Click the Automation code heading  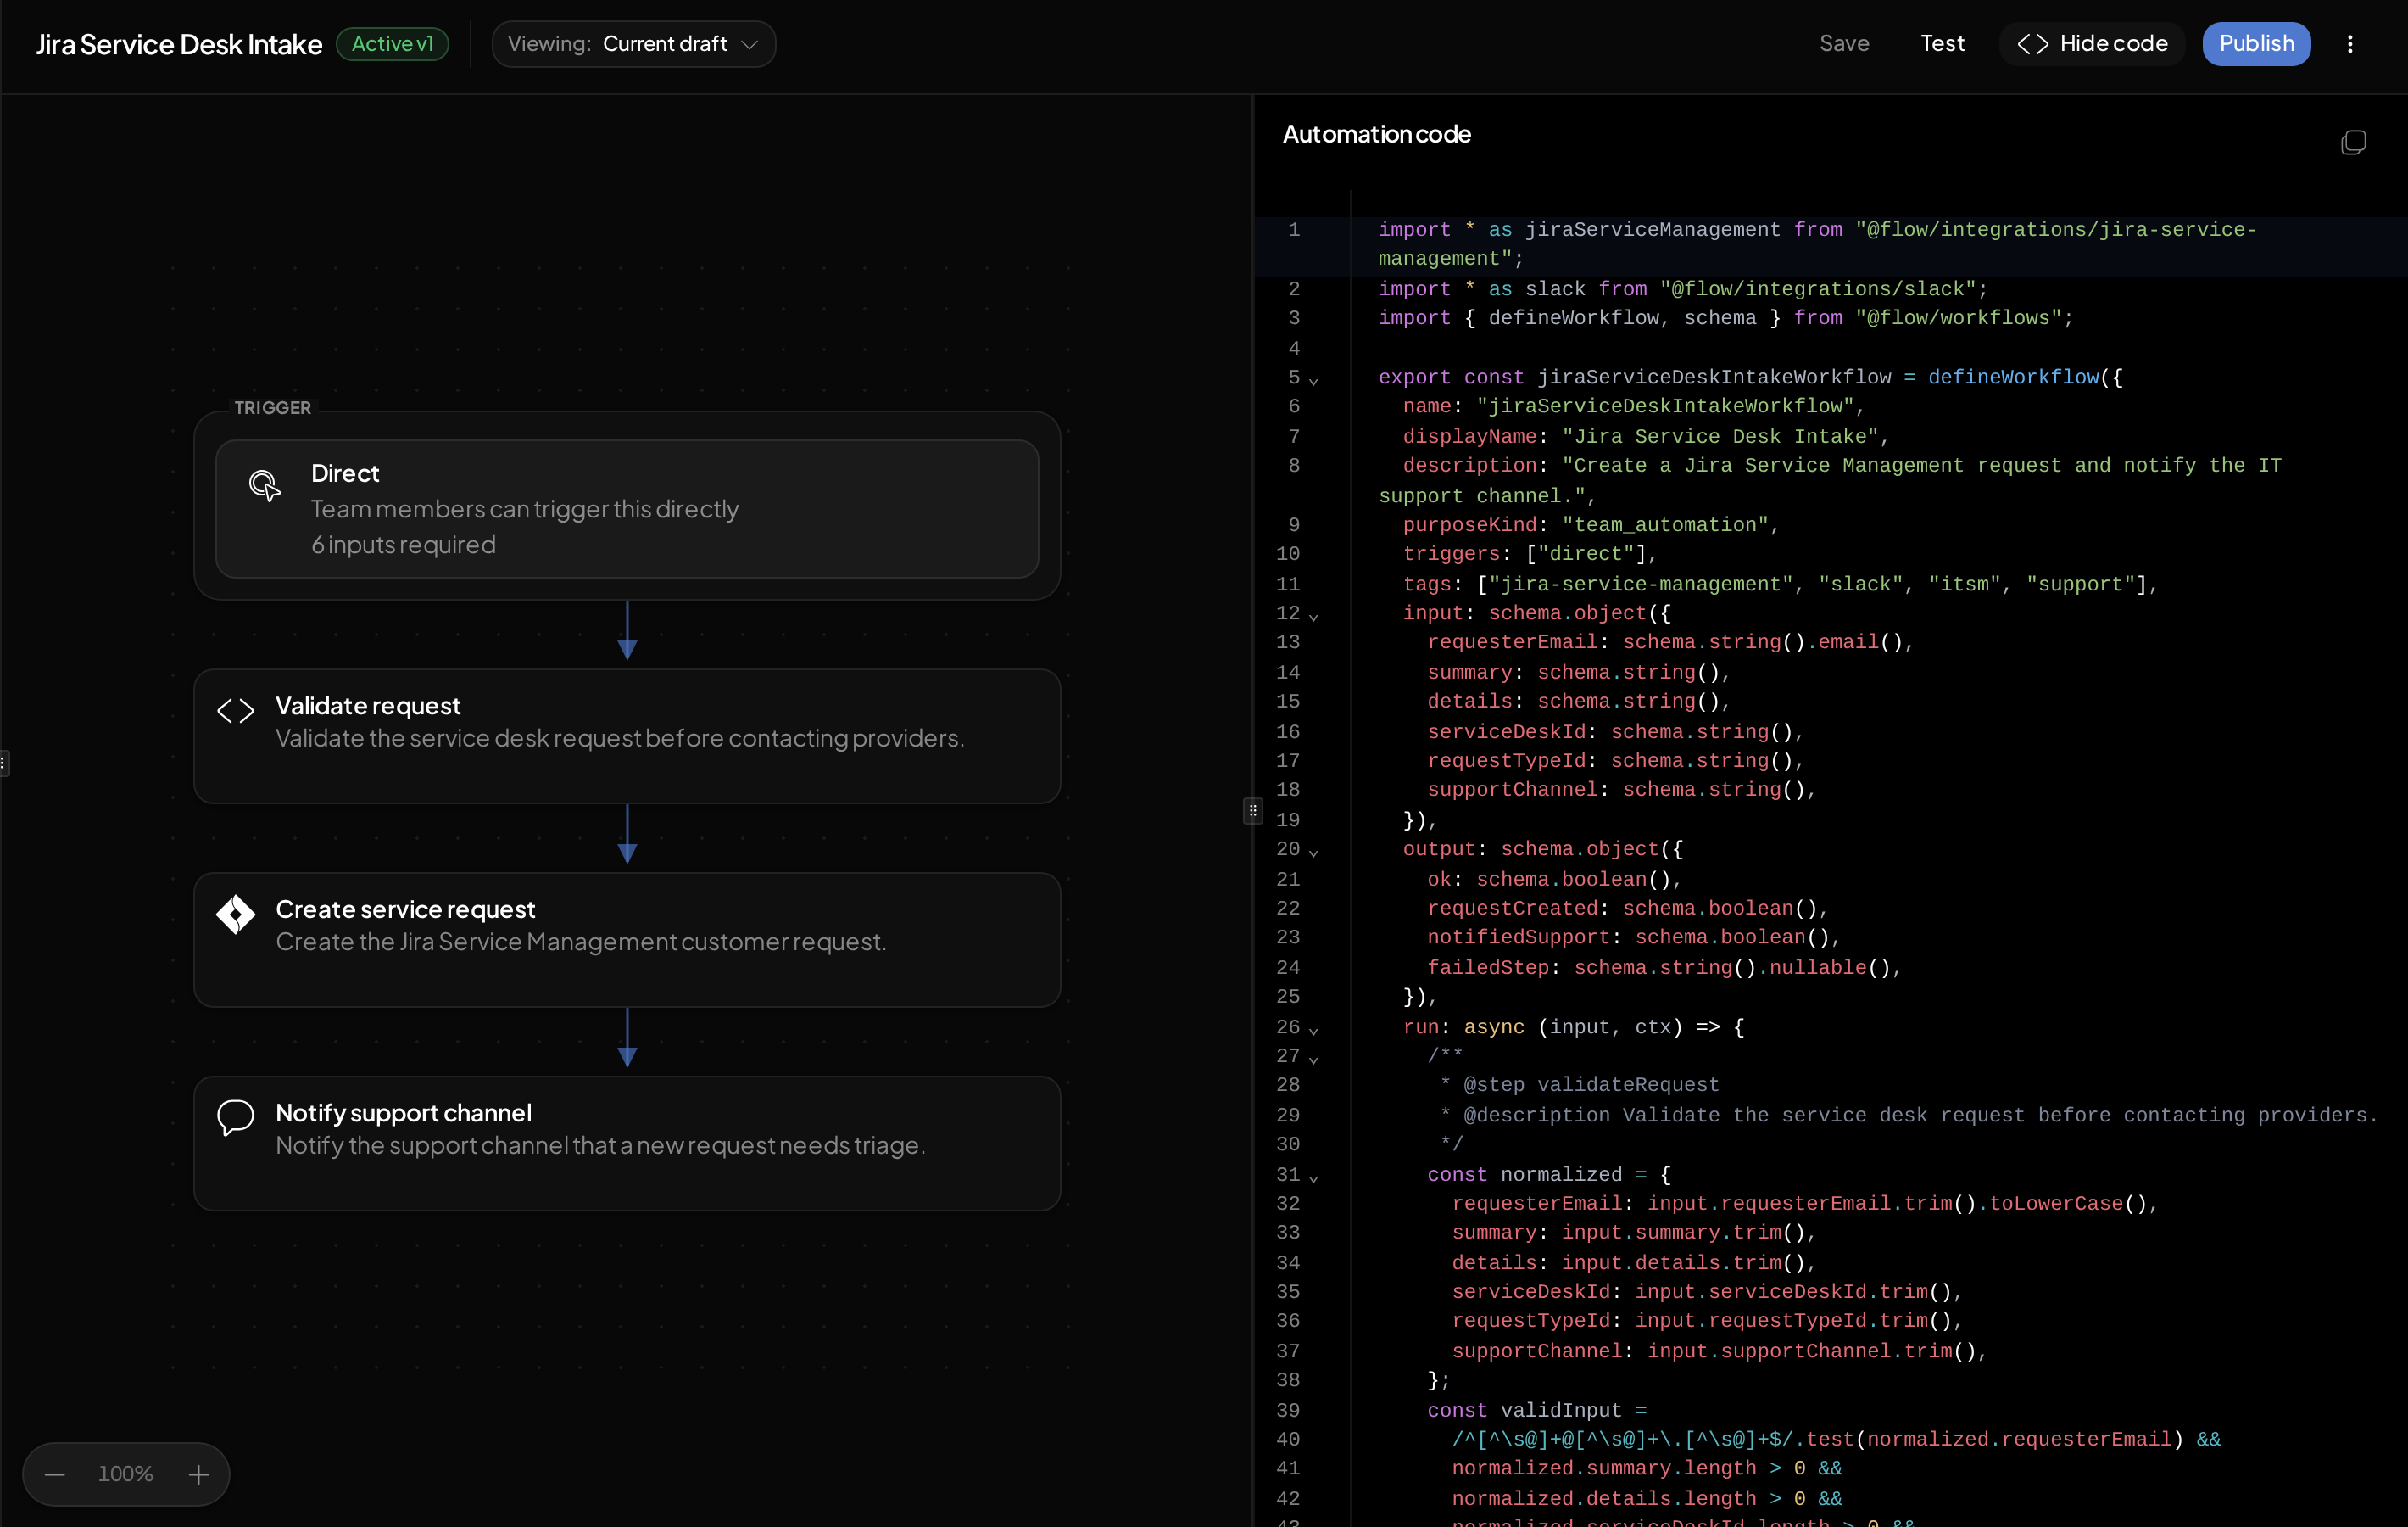pyautogui.click(x=1377, y=134)
